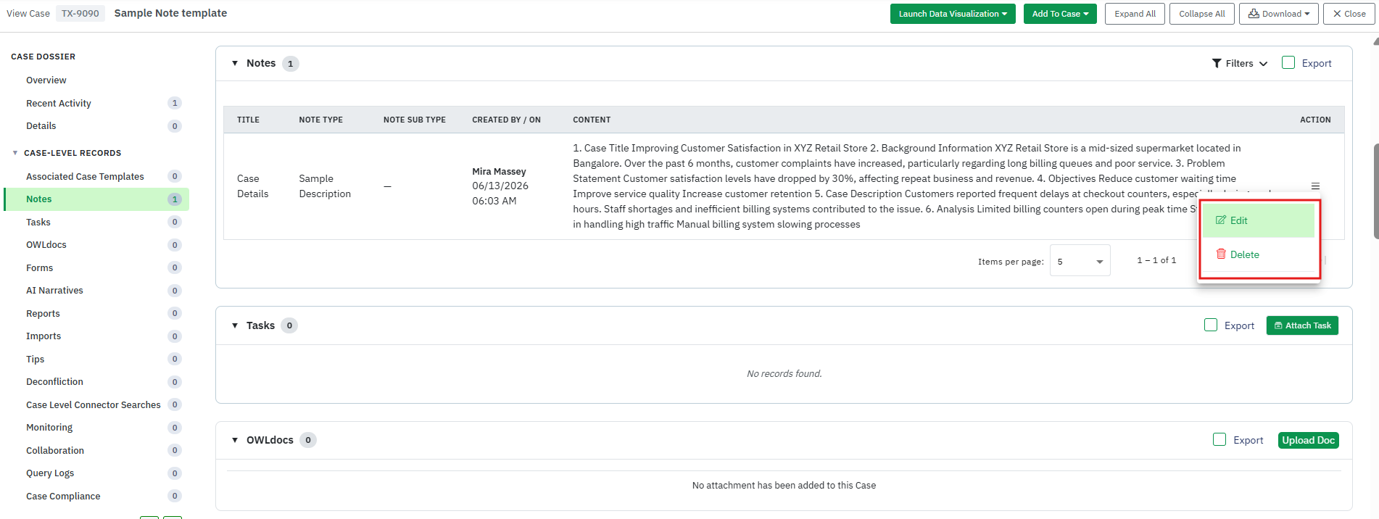
Task: Open Recent Activity in sidebar
Action: point(59,104)
